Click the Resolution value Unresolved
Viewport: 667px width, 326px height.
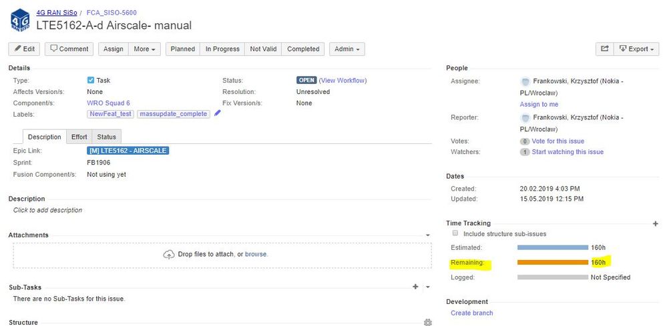[x=313, y=92]
